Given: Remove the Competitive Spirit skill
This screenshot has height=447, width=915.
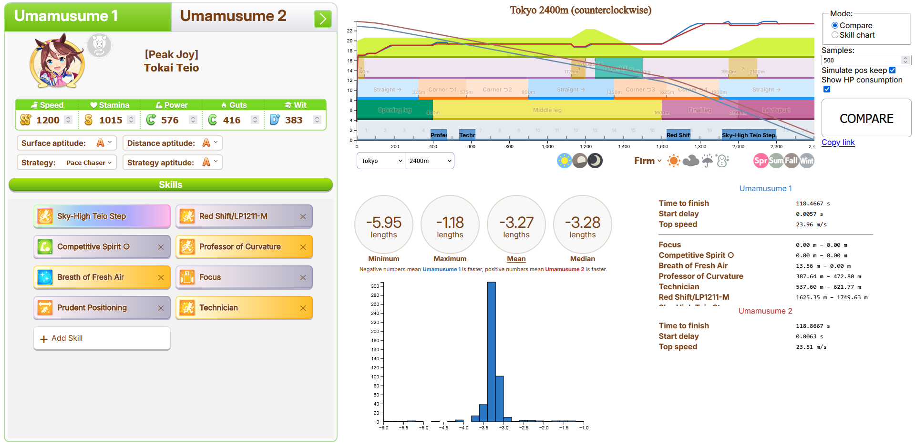Looking at the screenshot, I should pos(161,247).
